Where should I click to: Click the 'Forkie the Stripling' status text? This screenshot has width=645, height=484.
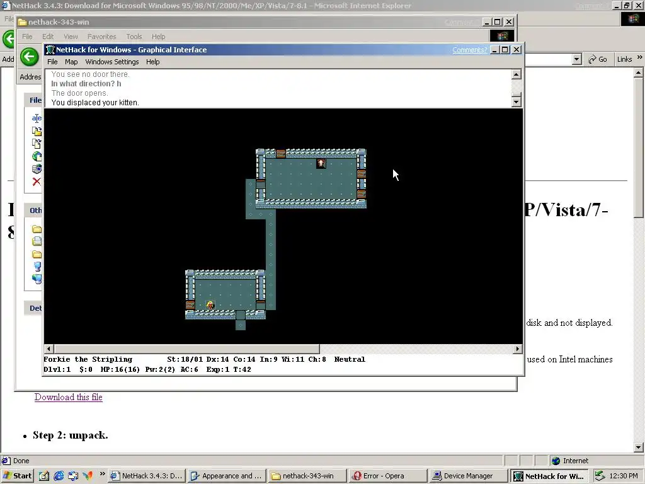88,359
